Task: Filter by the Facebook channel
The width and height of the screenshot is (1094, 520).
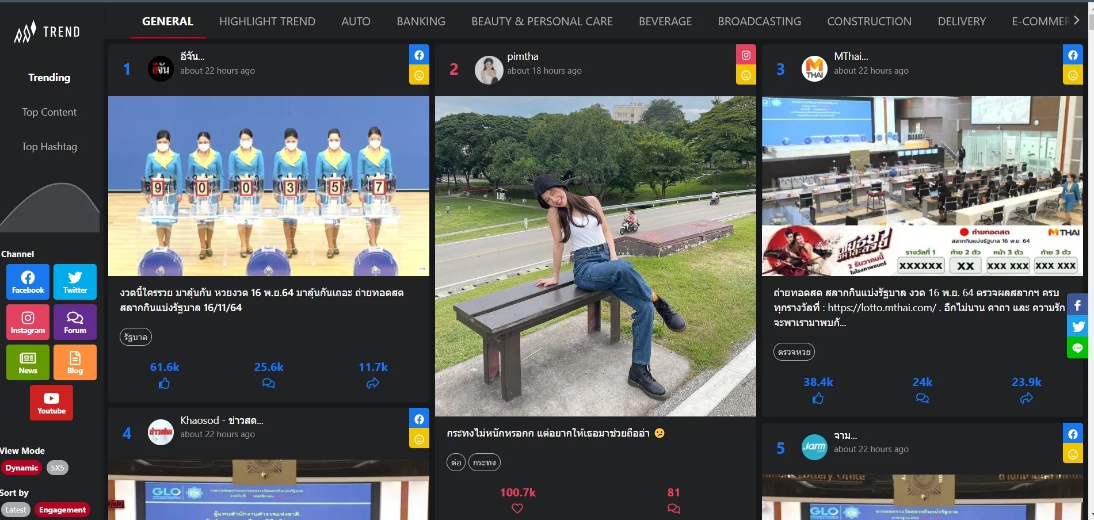Action: pyautogui.click(x=28, y=282)
